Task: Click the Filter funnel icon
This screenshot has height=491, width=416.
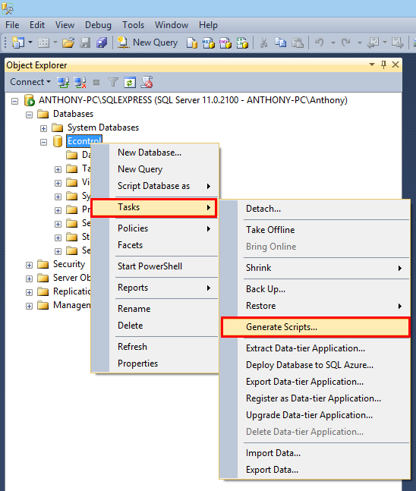Action: (113, 83)
